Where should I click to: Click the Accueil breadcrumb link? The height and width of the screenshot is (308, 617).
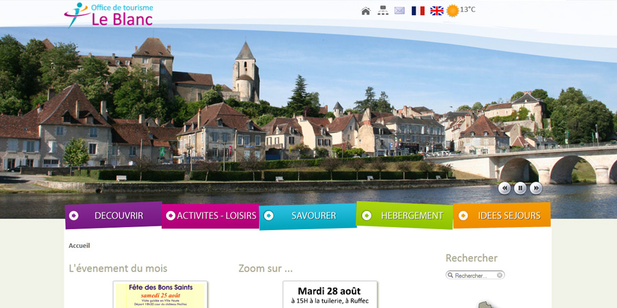[x=79, y=246]
